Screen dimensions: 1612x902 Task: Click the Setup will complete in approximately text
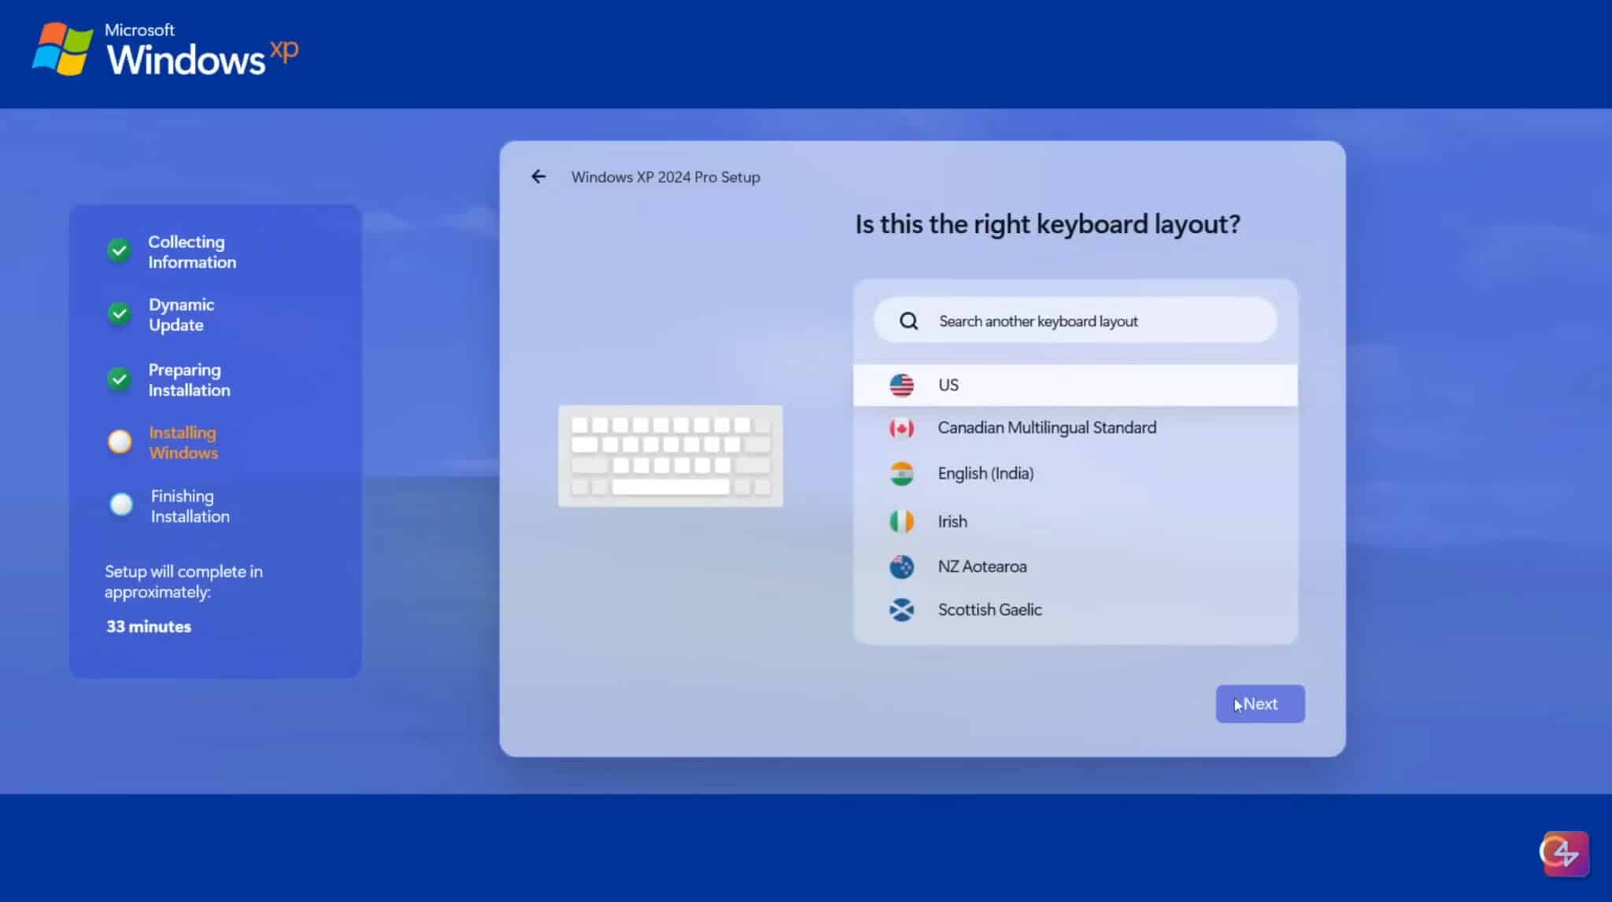tap(184, 582)
